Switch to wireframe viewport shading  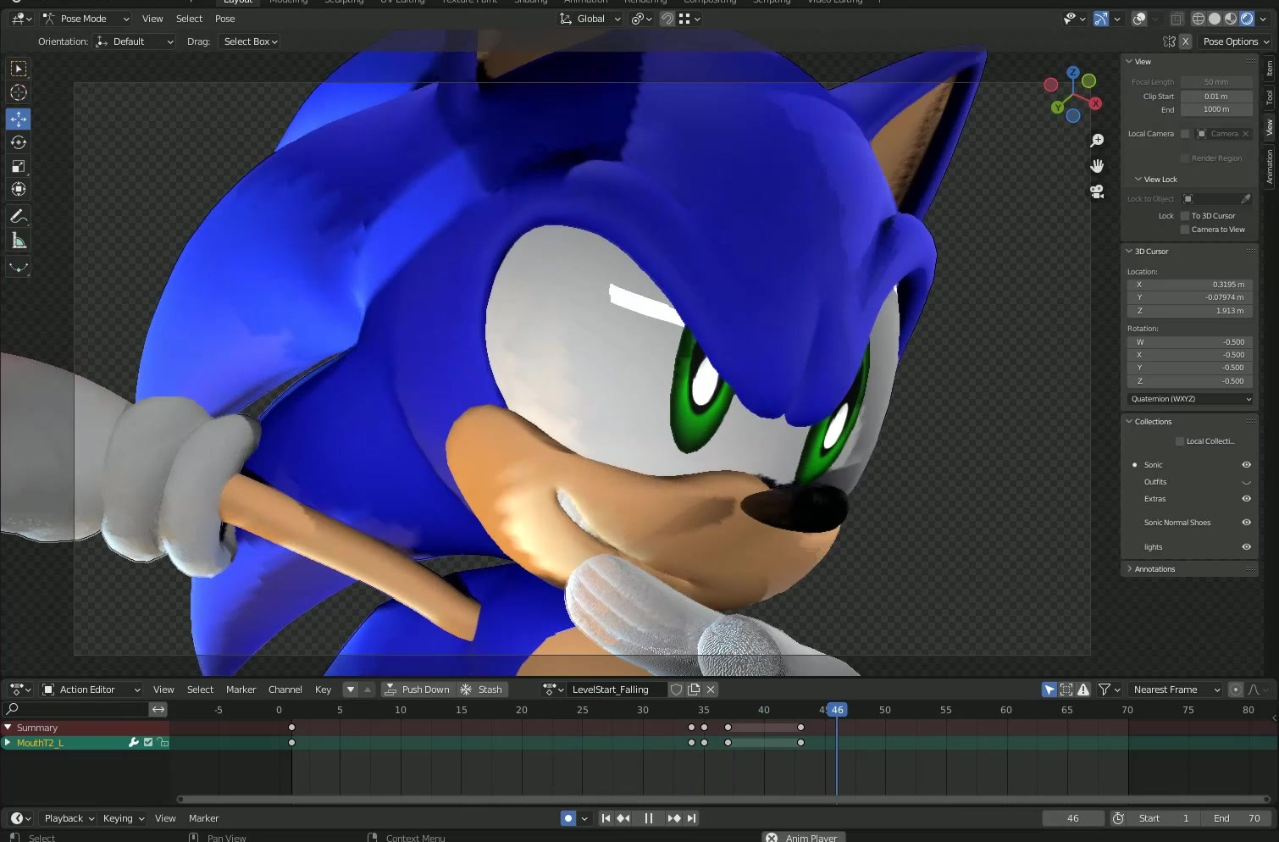[x=1199, y=19]
